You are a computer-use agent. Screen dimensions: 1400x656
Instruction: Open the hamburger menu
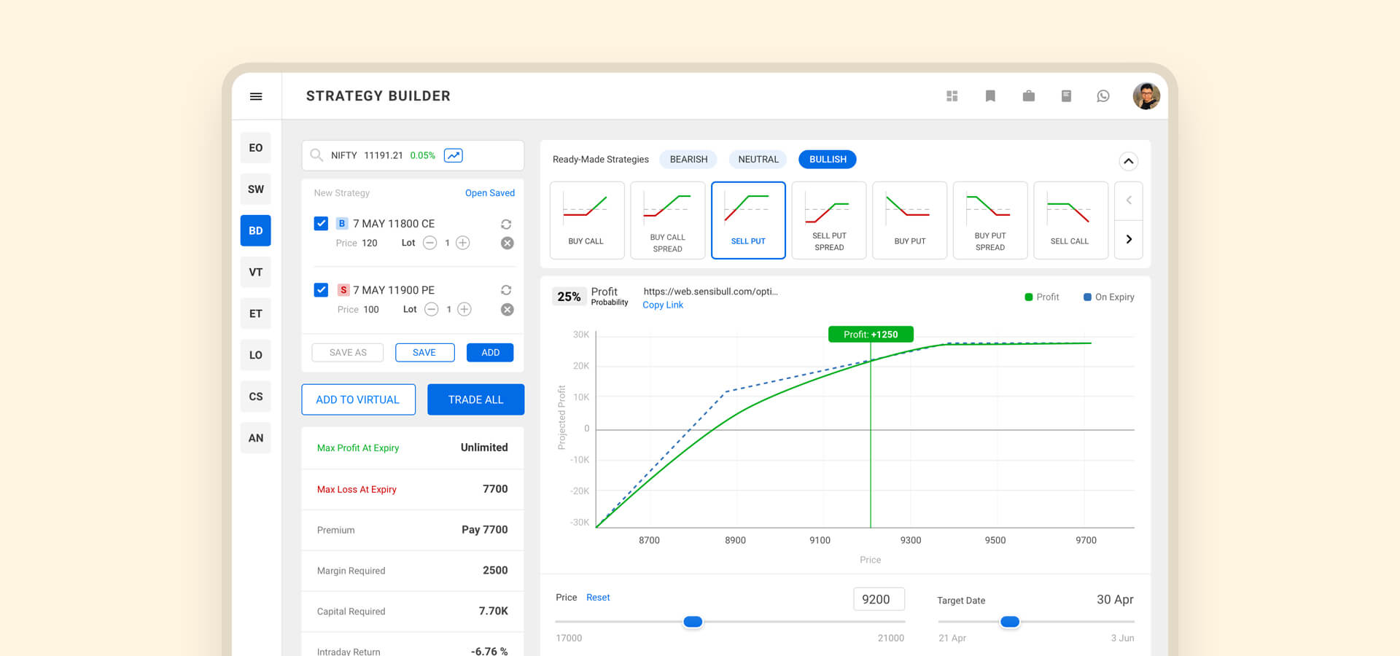pyautogui.click(x=256, y=96)
